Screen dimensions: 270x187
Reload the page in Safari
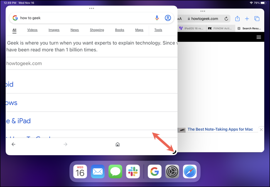click(226, 19)
